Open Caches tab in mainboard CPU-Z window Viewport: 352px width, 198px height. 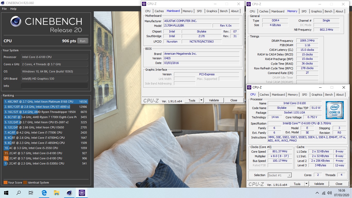(x=159, y=11)
